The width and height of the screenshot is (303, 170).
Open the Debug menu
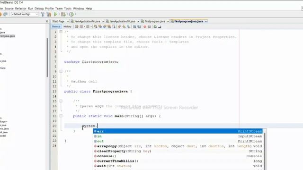pyautogui.click(x=39, y=8)
